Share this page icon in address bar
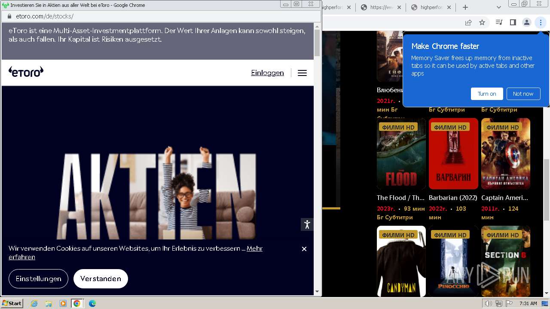550x309 pixels. pos(468,22)
